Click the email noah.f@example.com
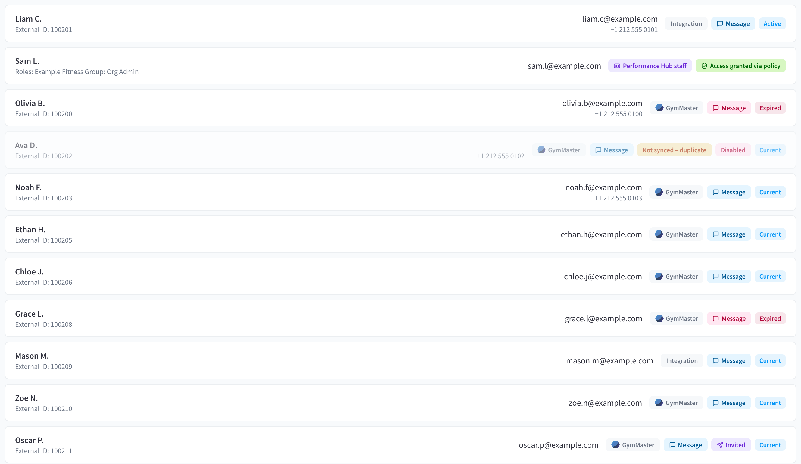 tap(603, 187)
